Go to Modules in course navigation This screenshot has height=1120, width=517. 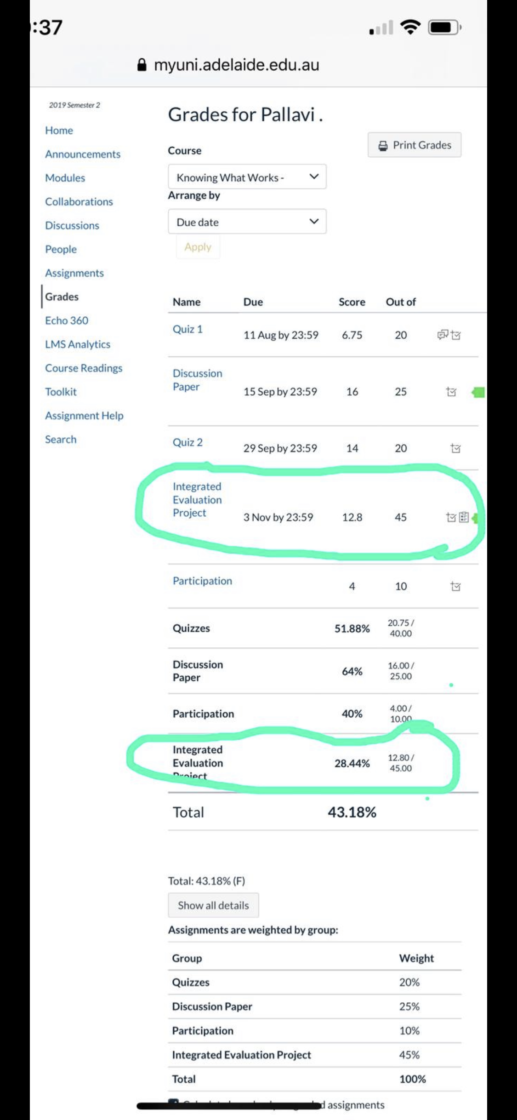click(x=65, y=178)
